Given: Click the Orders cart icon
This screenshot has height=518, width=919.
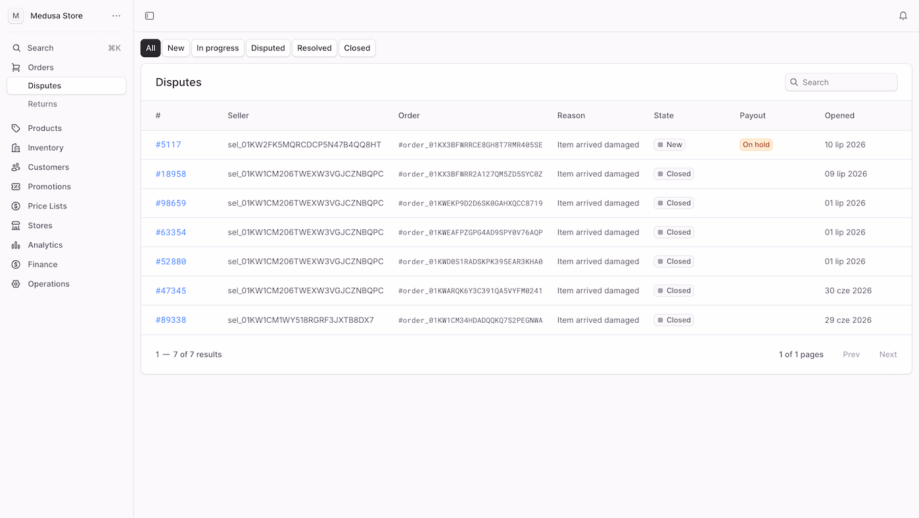Looking at the screenshot, I should (x=16, y=67).
